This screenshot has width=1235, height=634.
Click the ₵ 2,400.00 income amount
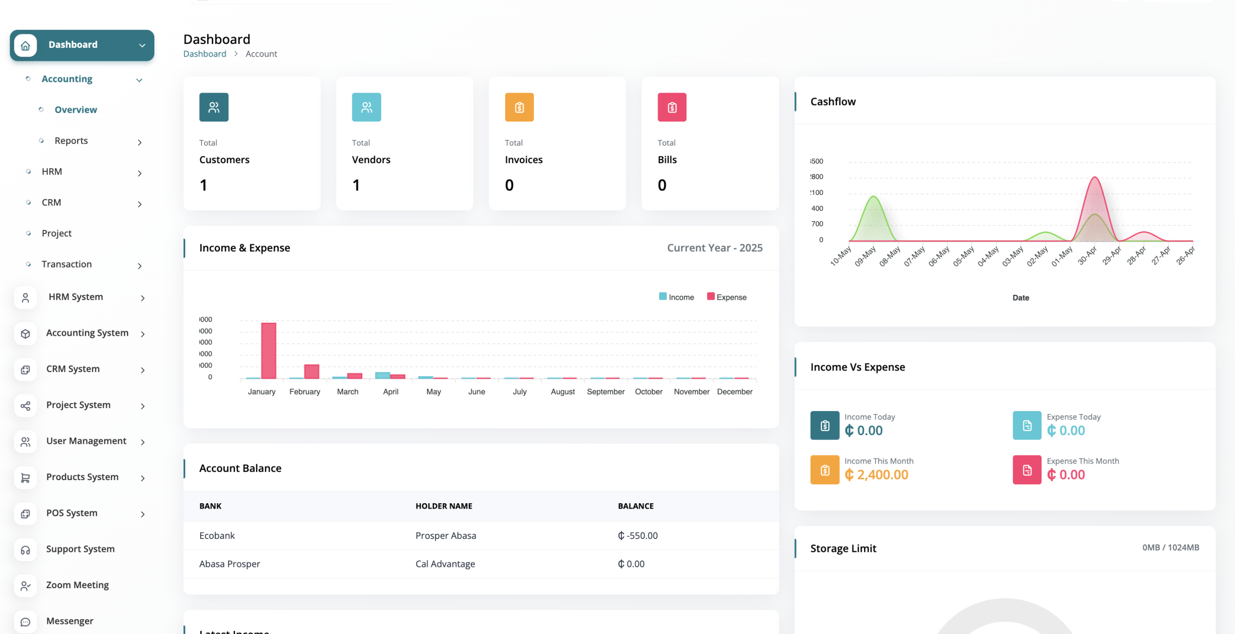(877, 474)
